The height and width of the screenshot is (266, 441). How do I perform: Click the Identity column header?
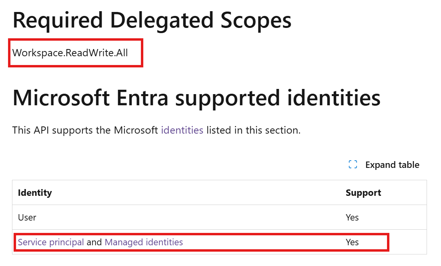click(35, 193)
